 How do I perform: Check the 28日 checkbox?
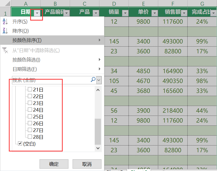[x=30, y=137]
